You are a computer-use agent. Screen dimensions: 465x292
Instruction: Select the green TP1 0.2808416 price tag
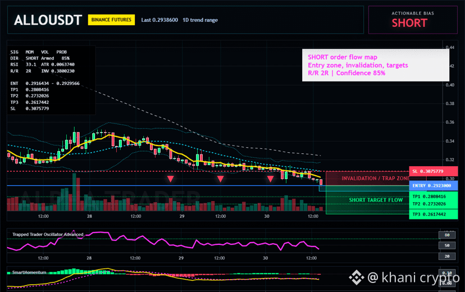click(x=433, y=197)
